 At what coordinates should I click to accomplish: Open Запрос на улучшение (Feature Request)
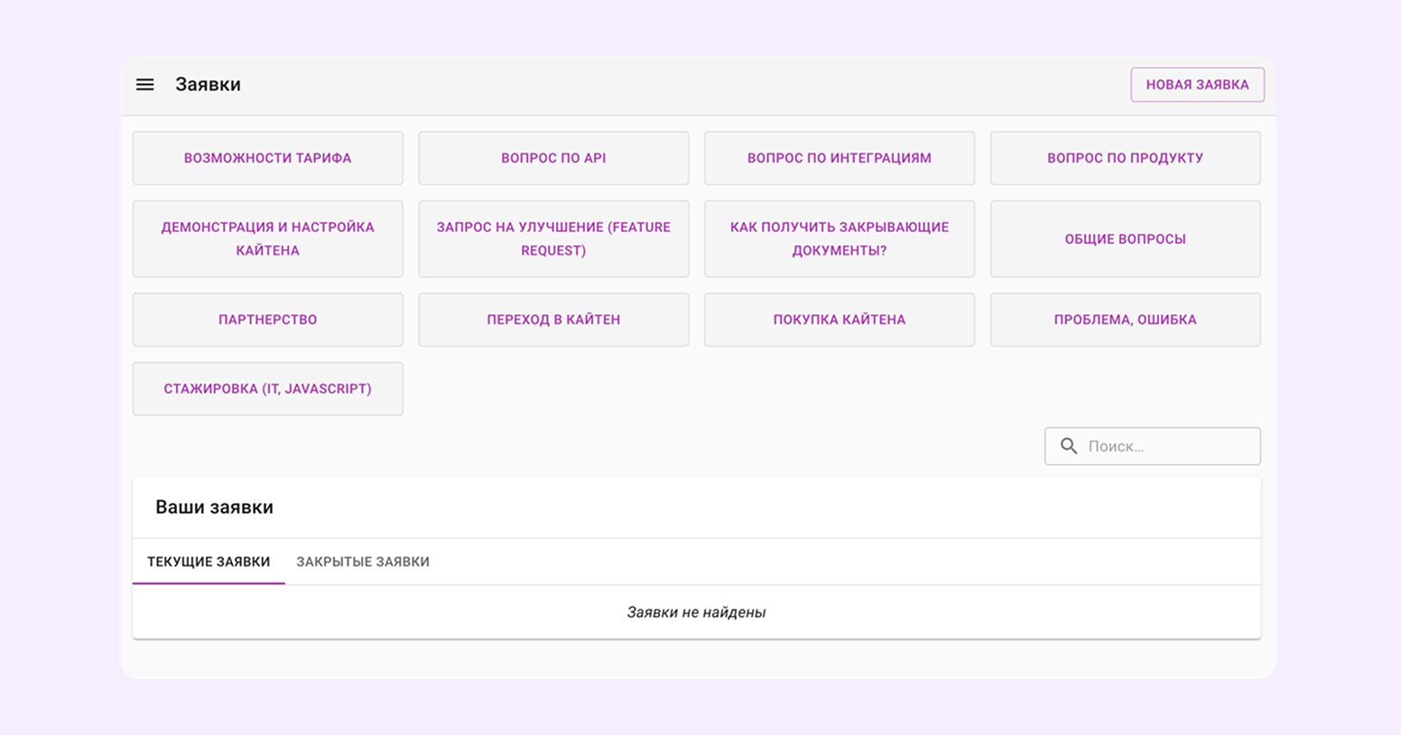click(553, 238)
